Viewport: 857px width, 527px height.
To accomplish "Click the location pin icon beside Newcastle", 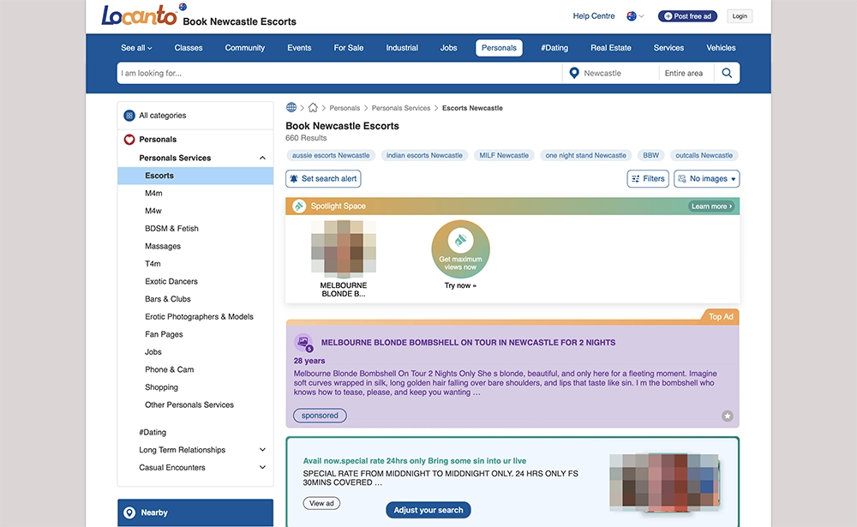I will coord(574,74).
